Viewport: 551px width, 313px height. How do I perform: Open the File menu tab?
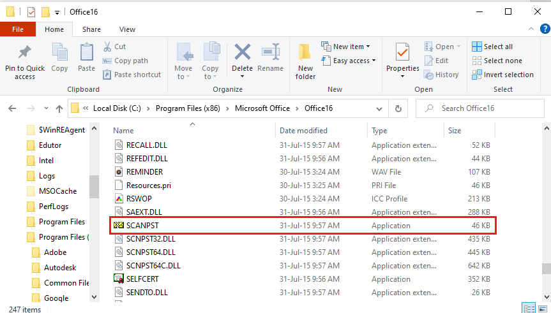tap(18, 29)
